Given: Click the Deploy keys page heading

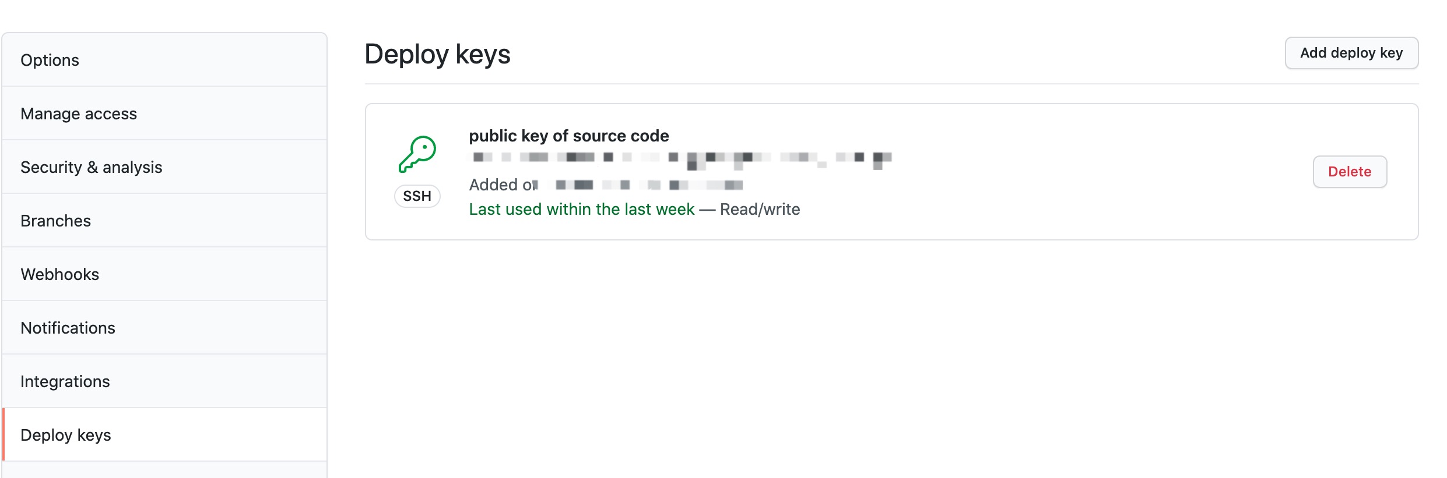Looking at the screenshot, I should [x=437, y=54].
